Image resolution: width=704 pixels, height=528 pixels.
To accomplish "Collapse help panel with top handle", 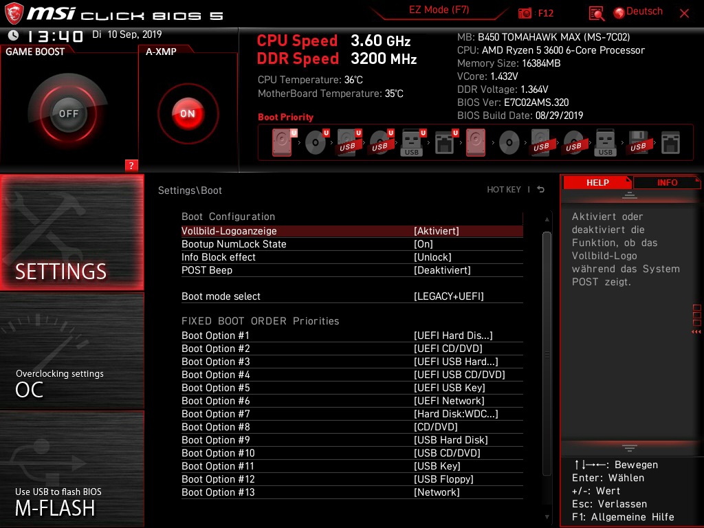I will [630, 195].
